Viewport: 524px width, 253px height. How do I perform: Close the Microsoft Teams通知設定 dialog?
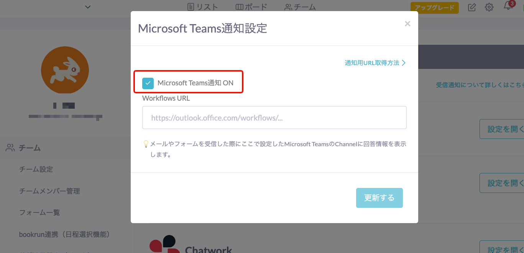pos(407,24)
